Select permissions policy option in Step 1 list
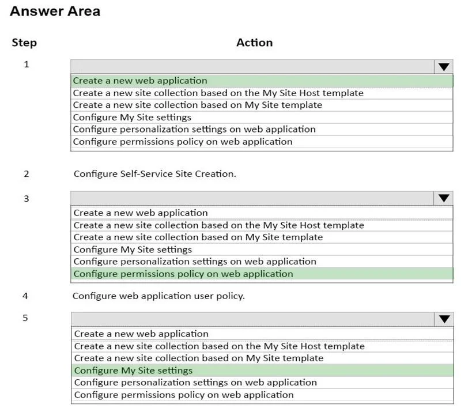Screen dimensions: 472x412 click(262, 141)
